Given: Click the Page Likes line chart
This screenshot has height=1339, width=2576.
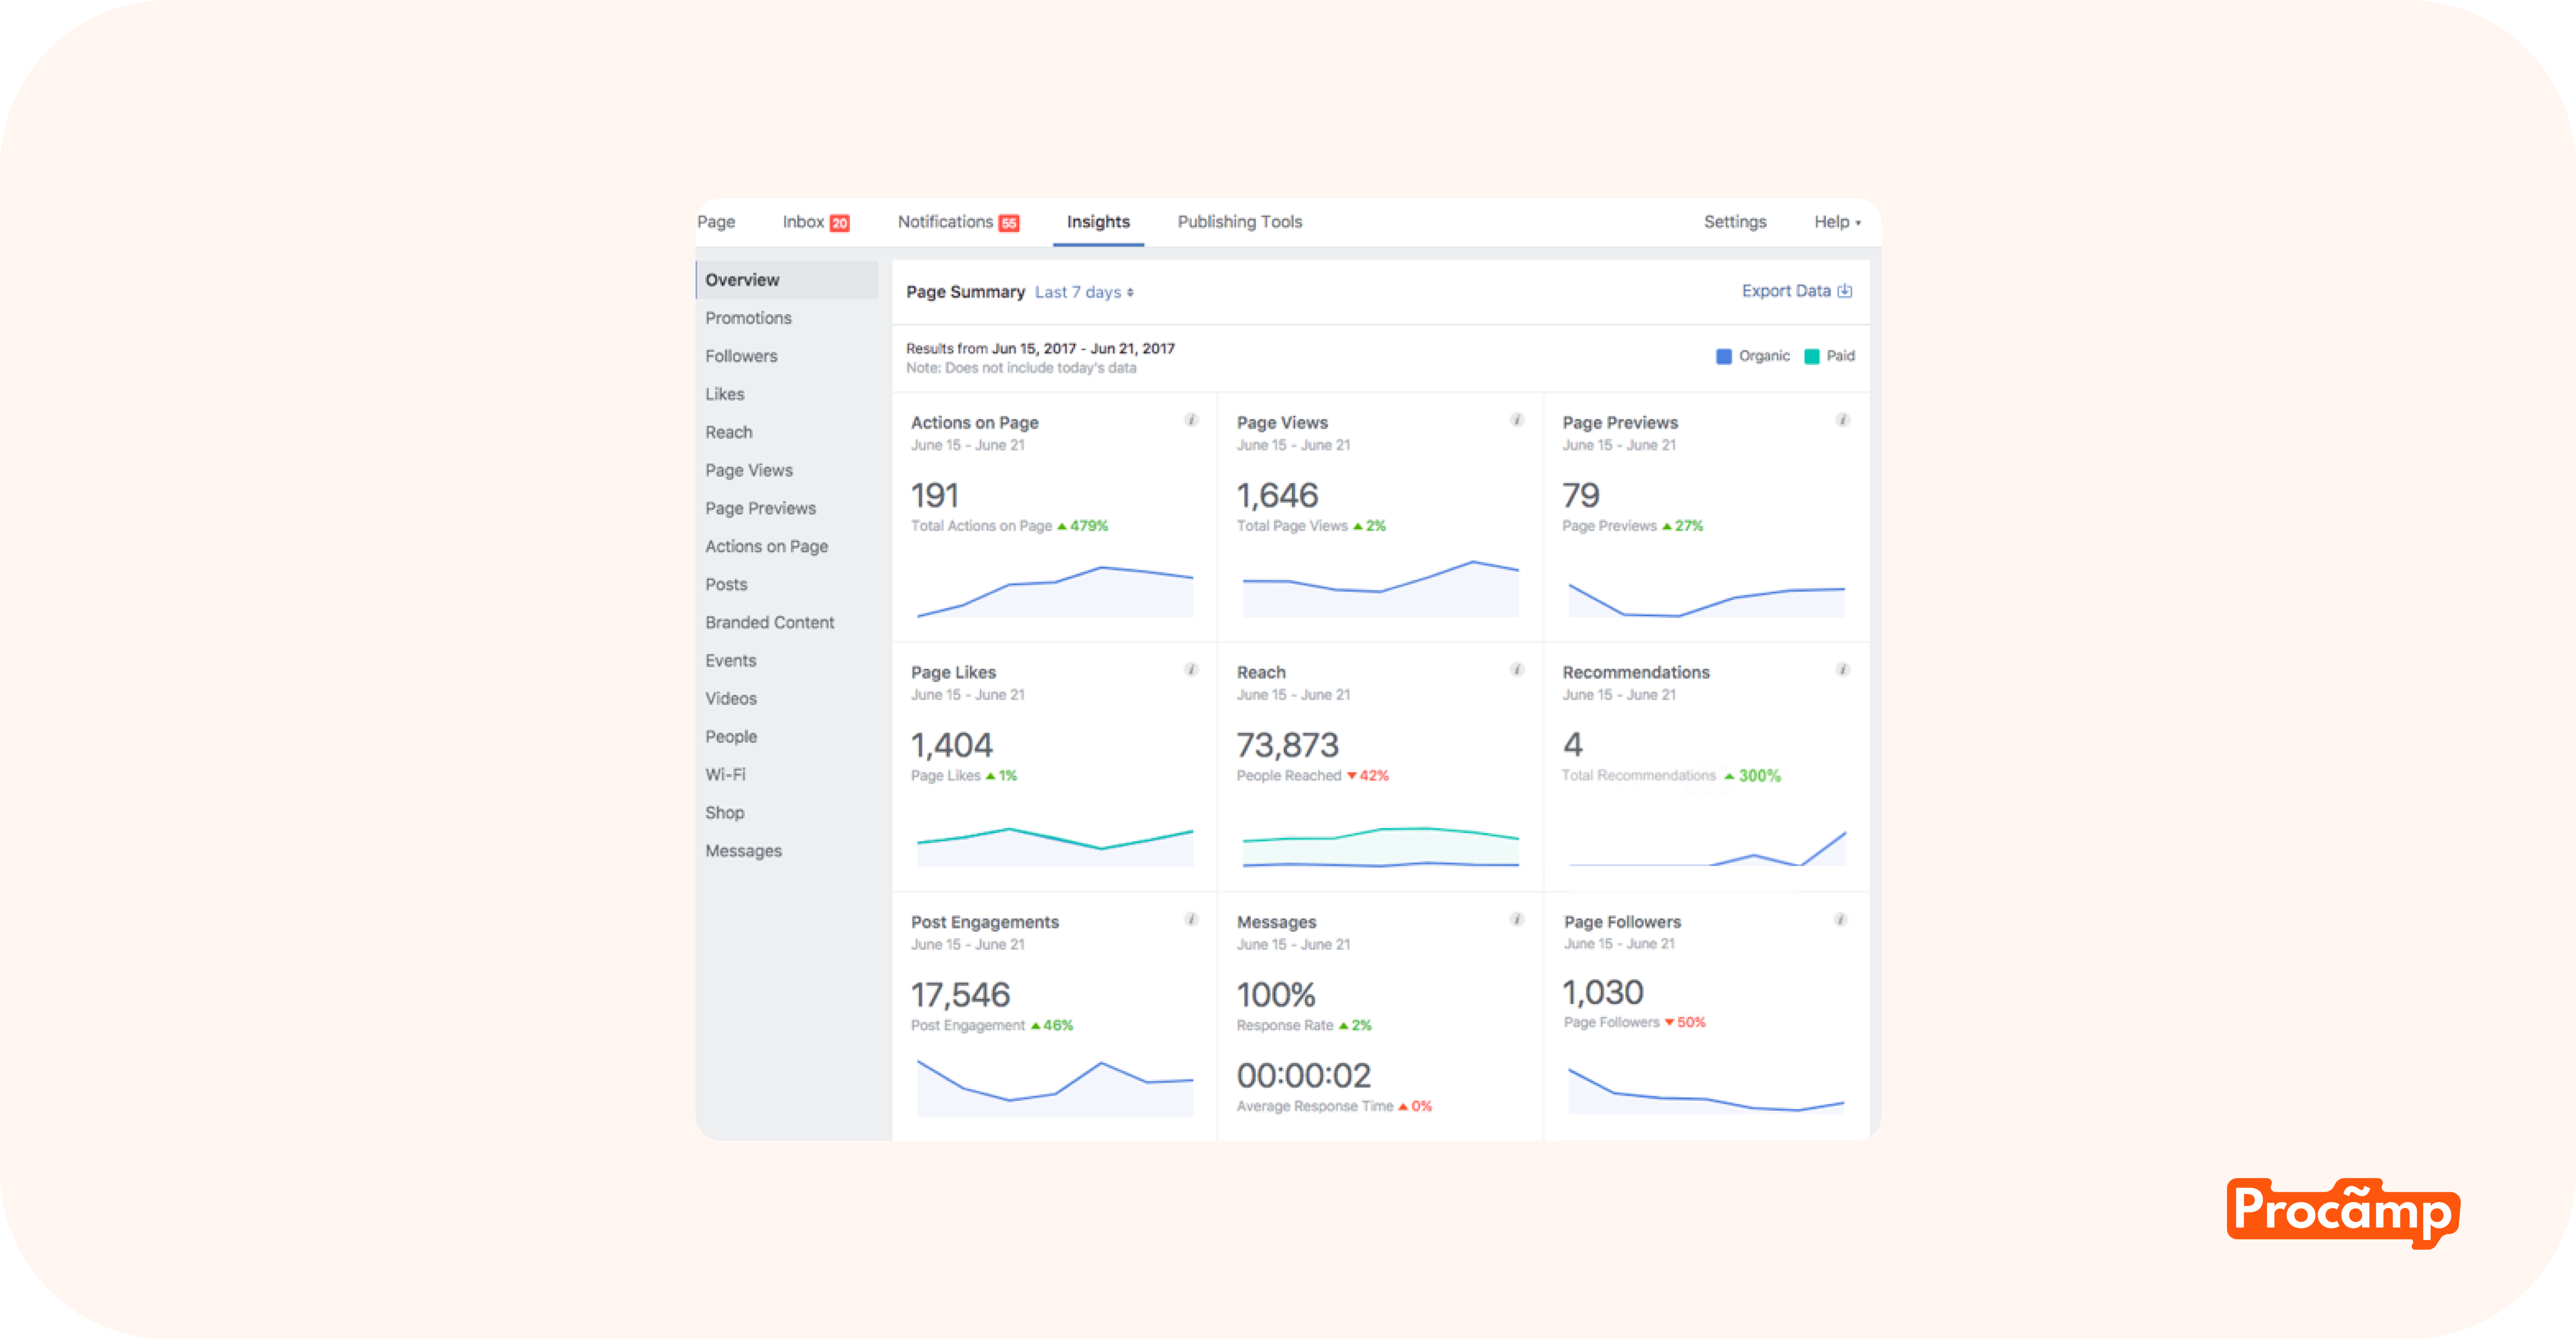Looking at the screenshot, I should pyautogui.click(x=1055, y=847).
